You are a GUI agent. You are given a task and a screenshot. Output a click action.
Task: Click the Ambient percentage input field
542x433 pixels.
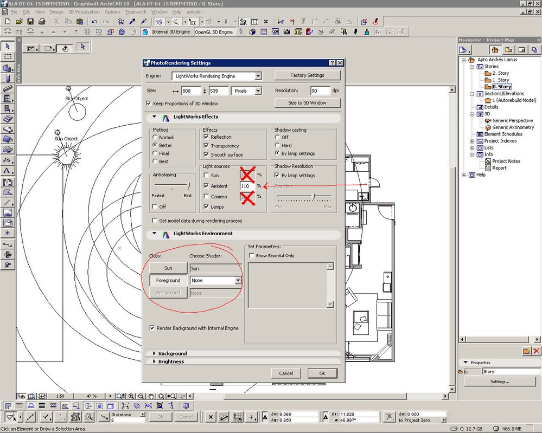[x=247, y=186]
